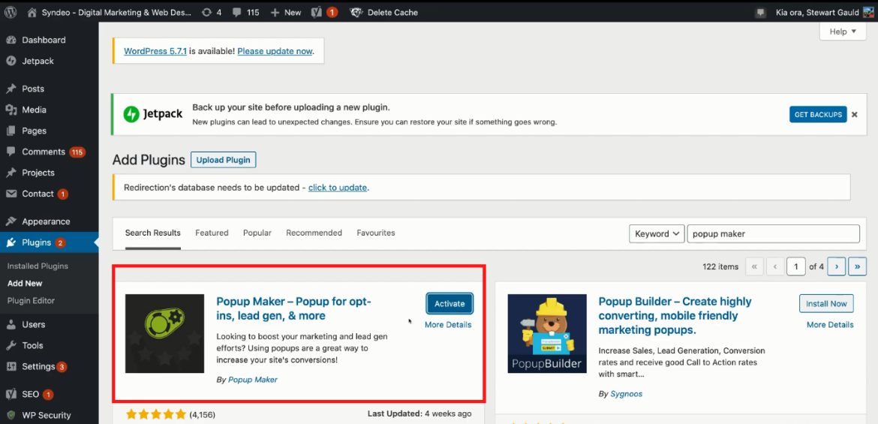The image size is (878, 424).
Task: Click the Upload Plugin button
Action: coord(224,160)
